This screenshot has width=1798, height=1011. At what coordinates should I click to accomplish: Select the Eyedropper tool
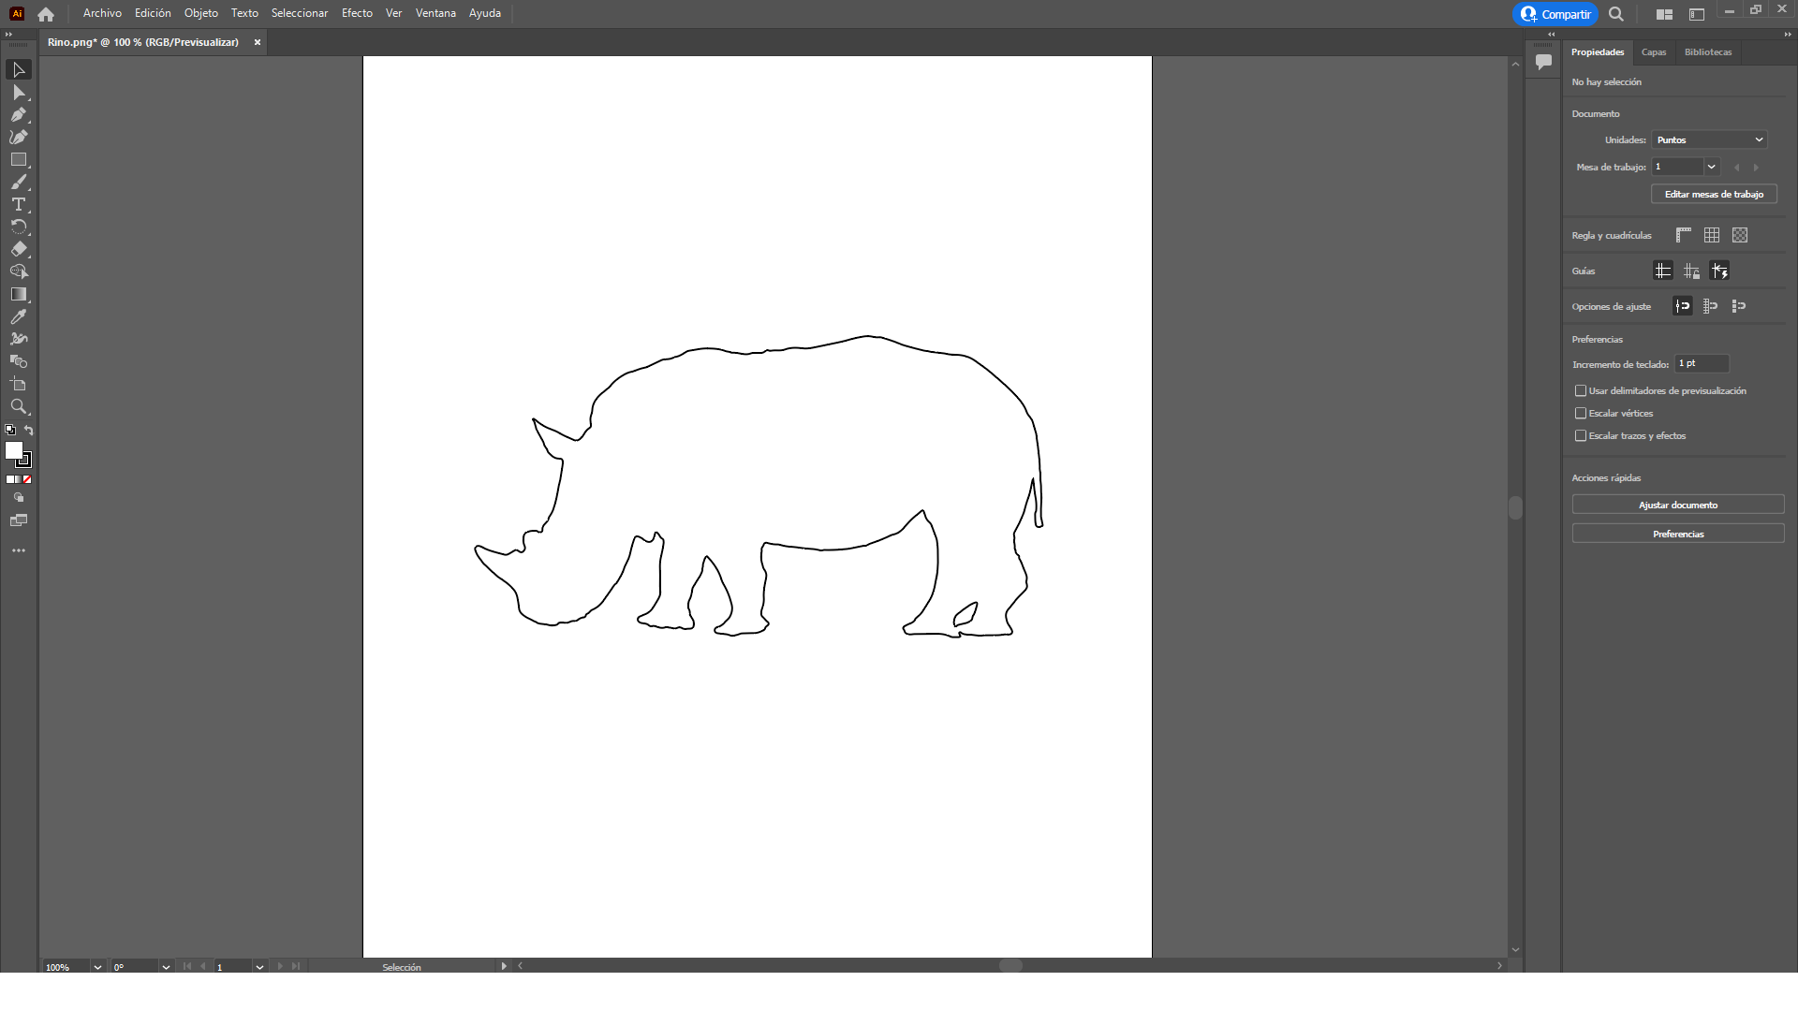(18, 317)
